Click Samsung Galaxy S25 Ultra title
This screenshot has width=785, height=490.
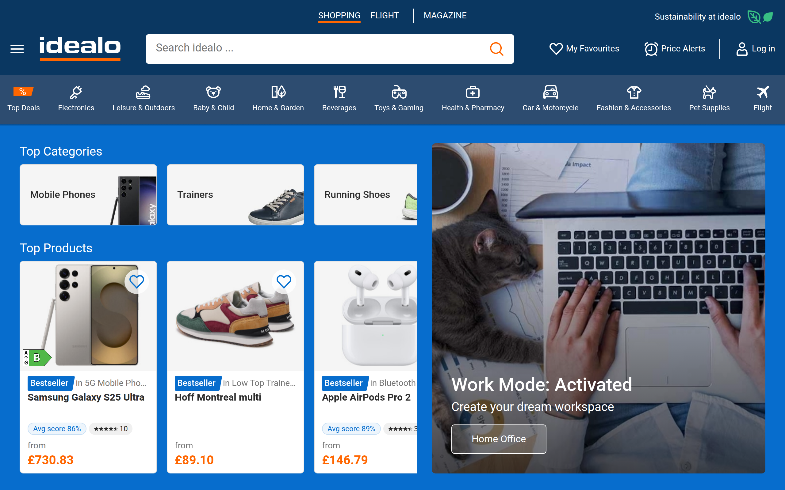pyautogui.click(x=86, y=397)
